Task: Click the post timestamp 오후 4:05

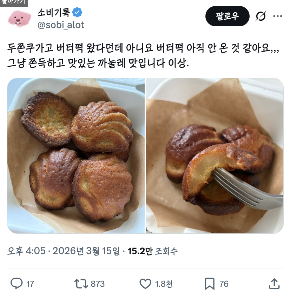Action: coord(27,251)
